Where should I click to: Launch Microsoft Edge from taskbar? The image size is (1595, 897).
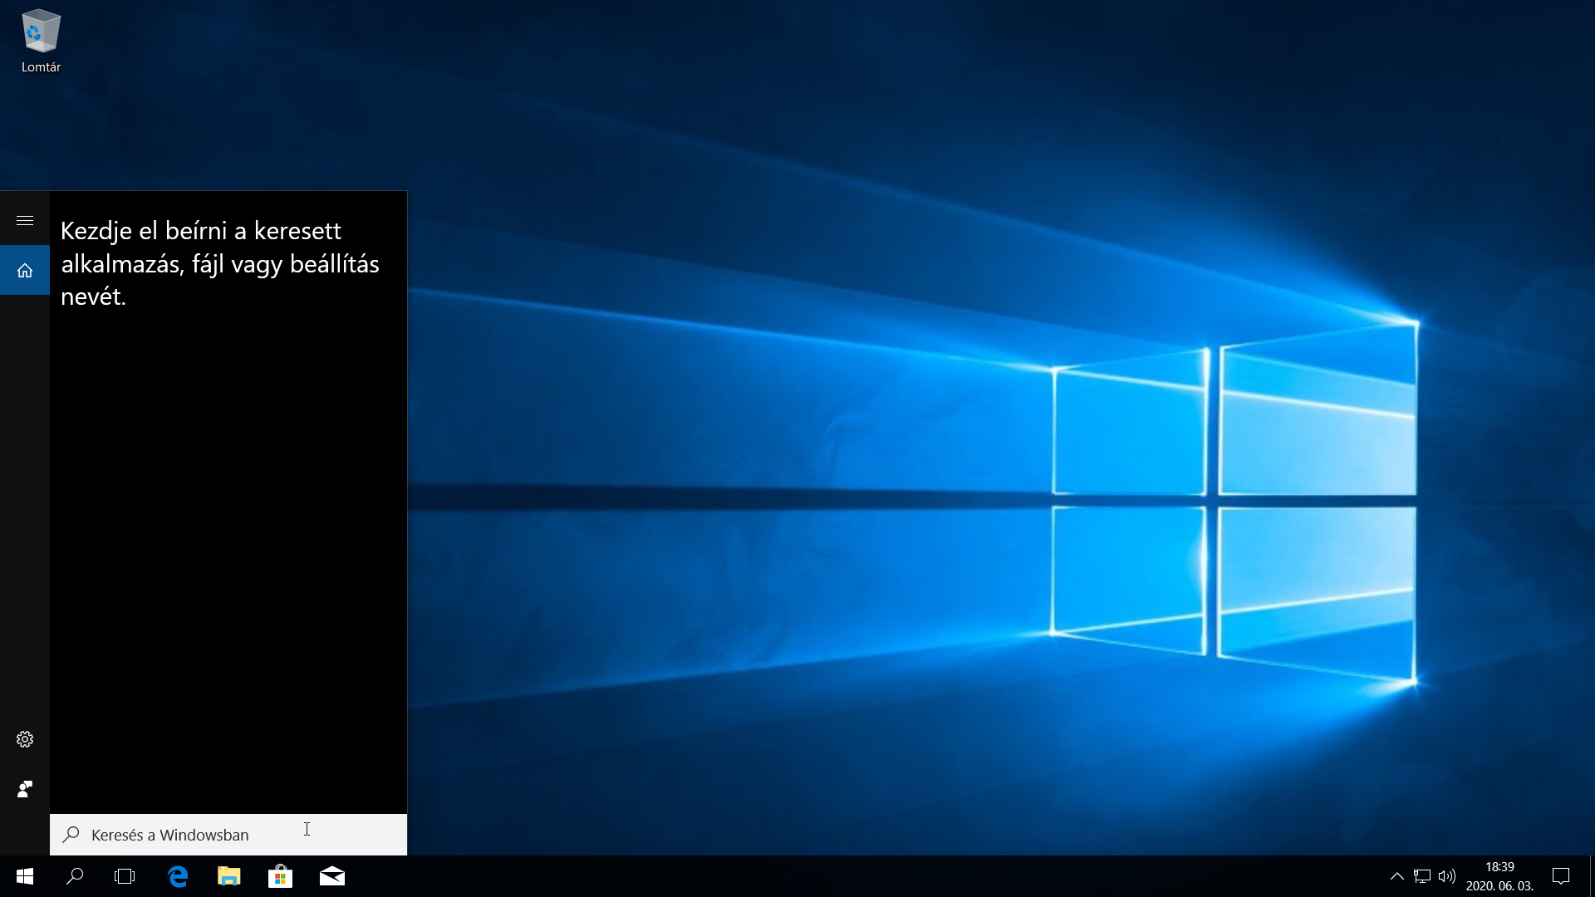(x=178, y=876)
